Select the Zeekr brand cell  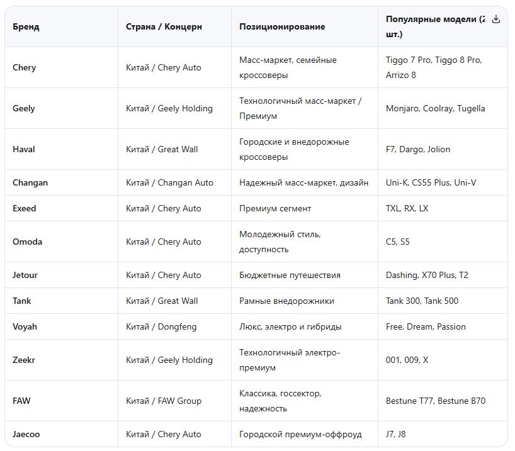pyautogui.click(x=25, y=360)
